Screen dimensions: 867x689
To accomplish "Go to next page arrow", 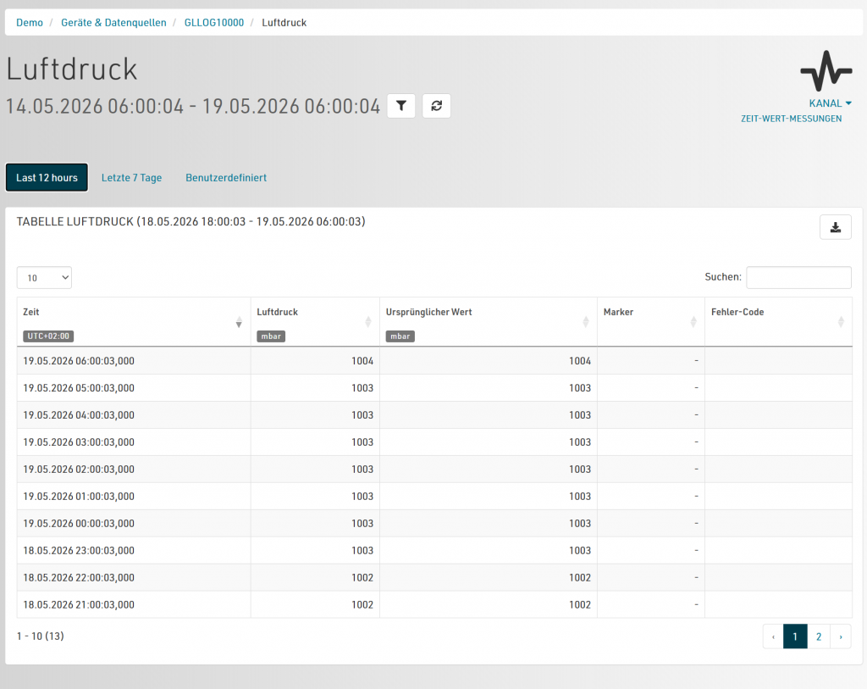I will click(841, 636).
